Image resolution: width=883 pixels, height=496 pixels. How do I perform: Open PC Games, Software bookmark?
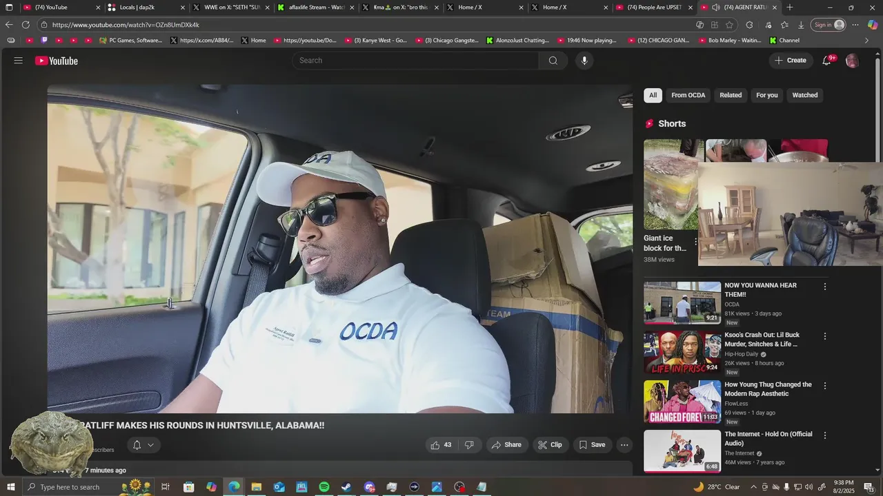130,40
